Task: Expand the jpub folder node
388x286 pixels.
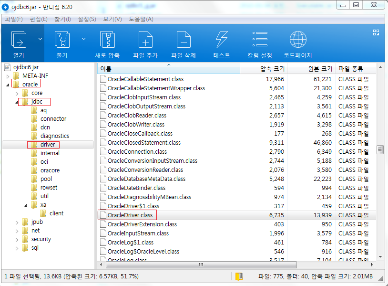Action: tap(17, 222)
